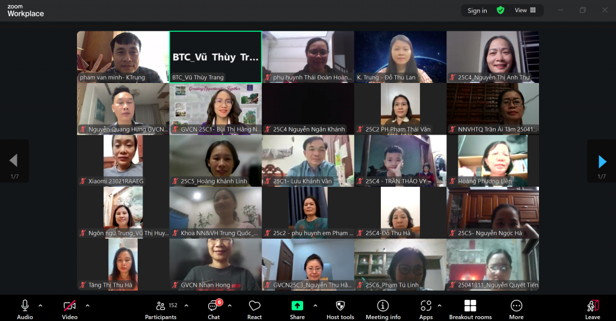
Task: Open the View layout menu
Action: pos(525,10)
